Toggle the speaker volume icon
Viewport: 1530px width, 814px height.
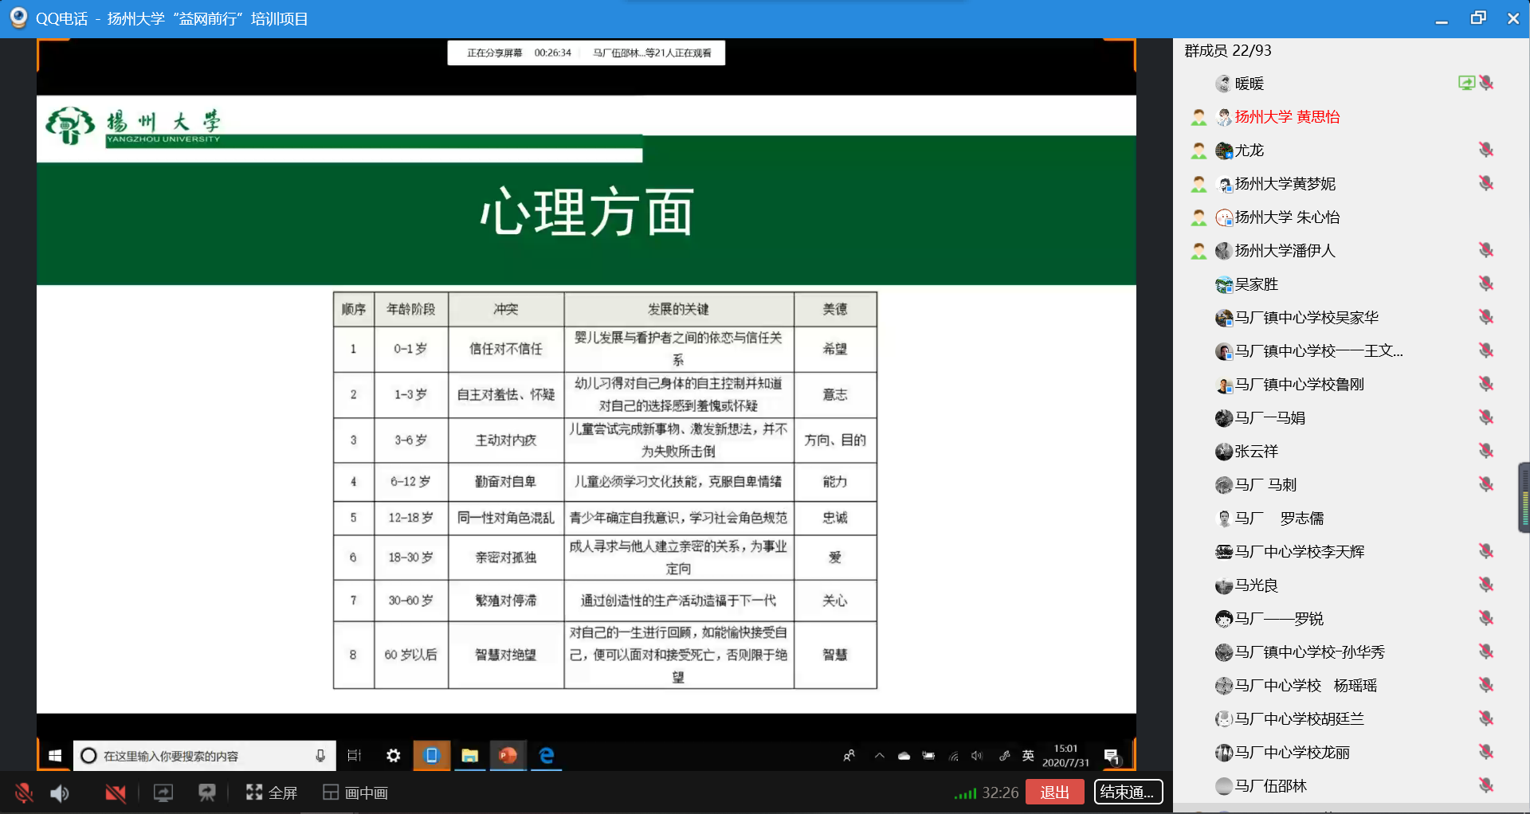(x=60, y=792)
